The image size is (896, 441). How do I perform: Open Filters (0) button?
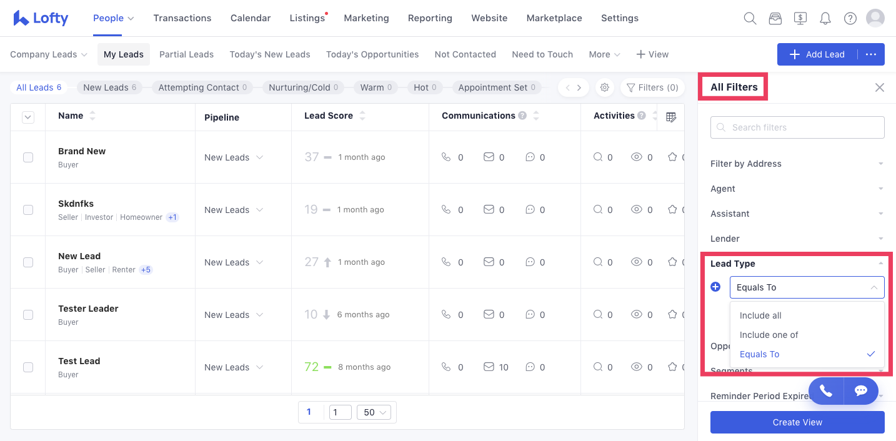652,87
